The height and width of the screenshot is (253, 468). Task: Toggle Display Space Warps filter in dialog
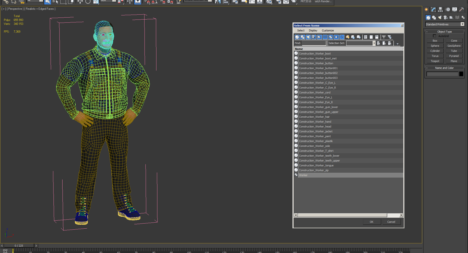pos(325,37)
